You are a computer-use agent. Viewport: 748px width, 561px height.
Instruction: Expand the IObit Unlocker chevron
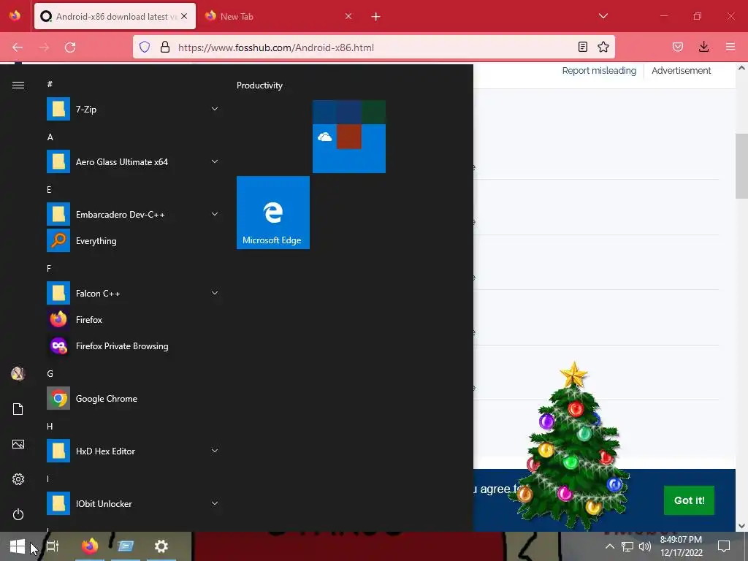click(x=215, y=503)
